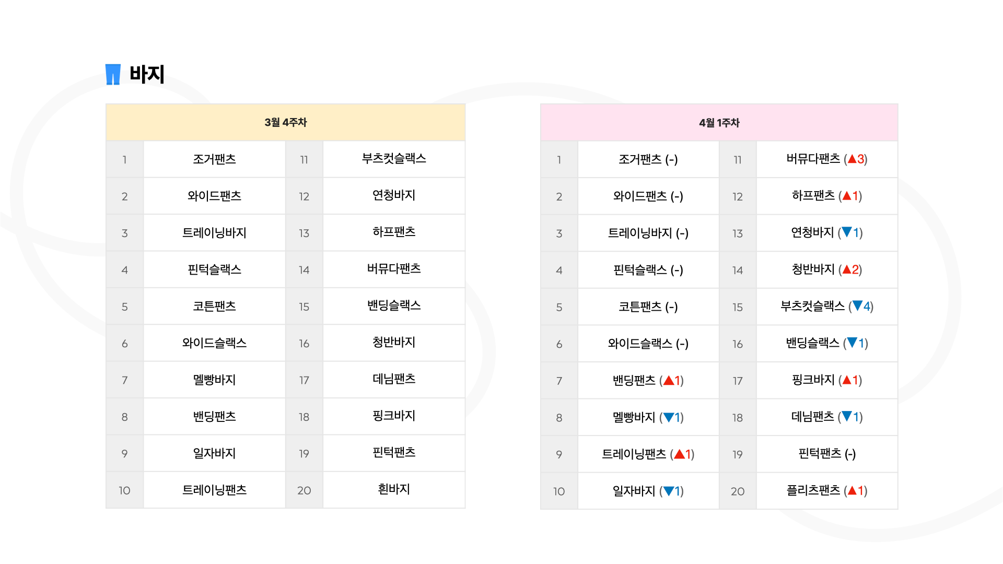Click blue down arrow next to 데님팬츠
The image size is (1003, 564).
coord(847,416)
